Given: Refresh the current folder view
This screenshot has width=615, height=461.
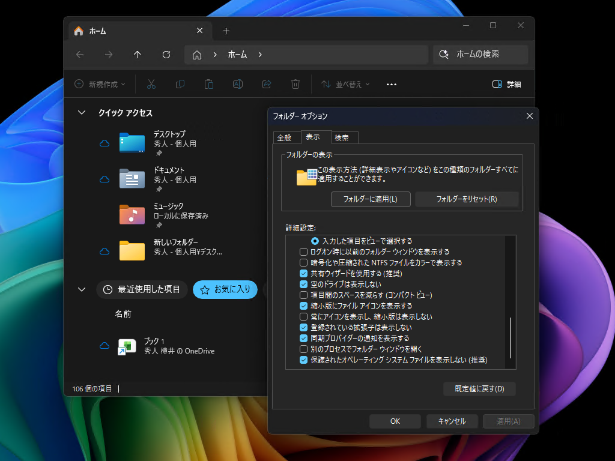Looking at the screenshot, I should click(x=166, y=55).
